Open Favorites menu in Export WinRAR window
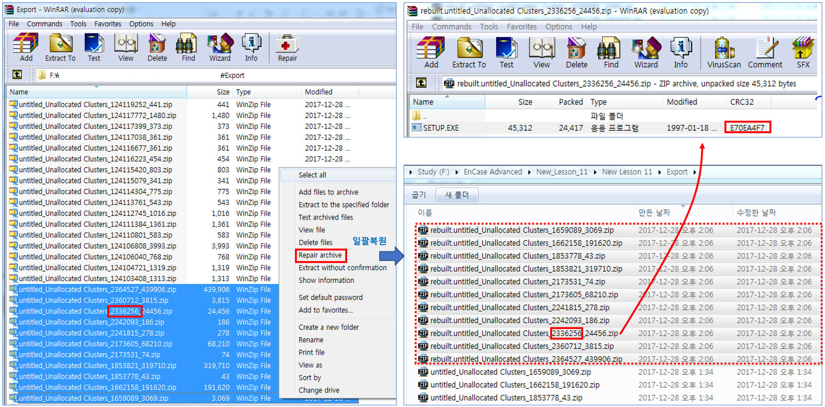825x407 pixels. (x=108, y=23)
